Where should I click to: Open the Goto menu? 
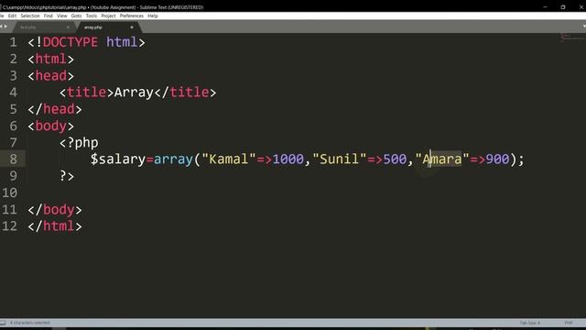click(76, 16)
